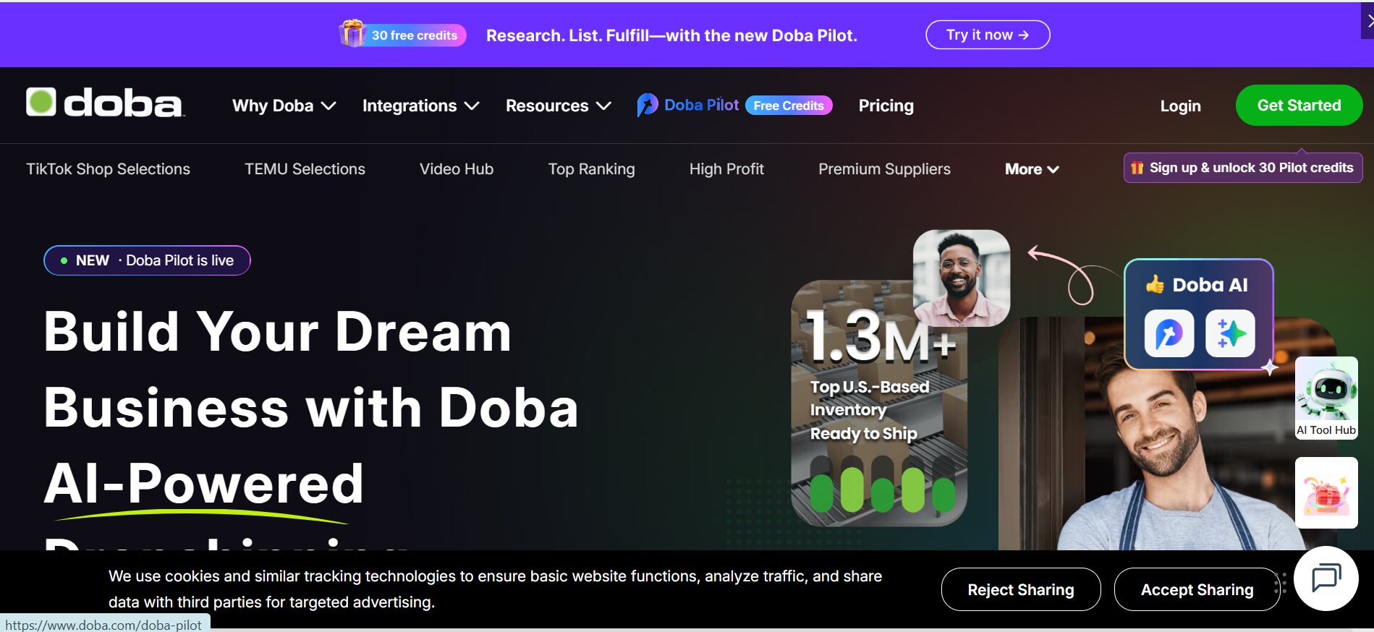Open the High Profit section
This screenshot has height=632, width=1374.
726,169
